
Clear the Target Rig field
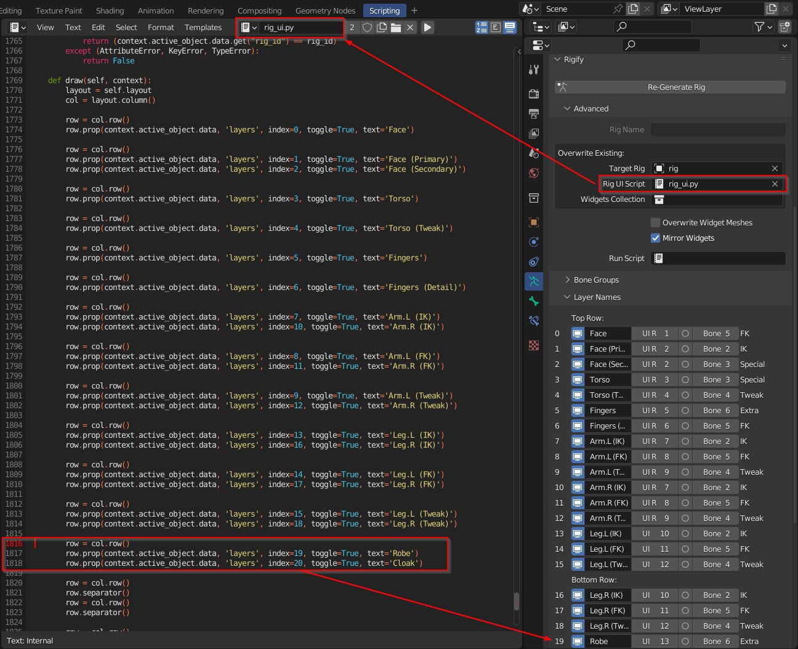(775, 168)
